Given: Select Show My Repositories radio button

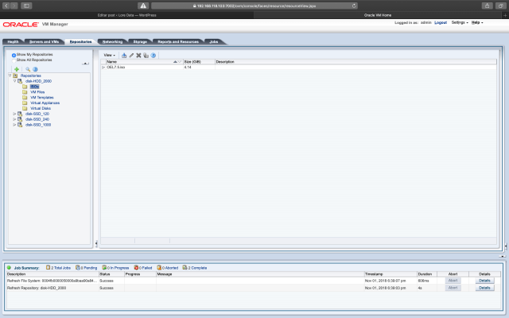Looking at the screenshot, I should (x=14, y=55).
